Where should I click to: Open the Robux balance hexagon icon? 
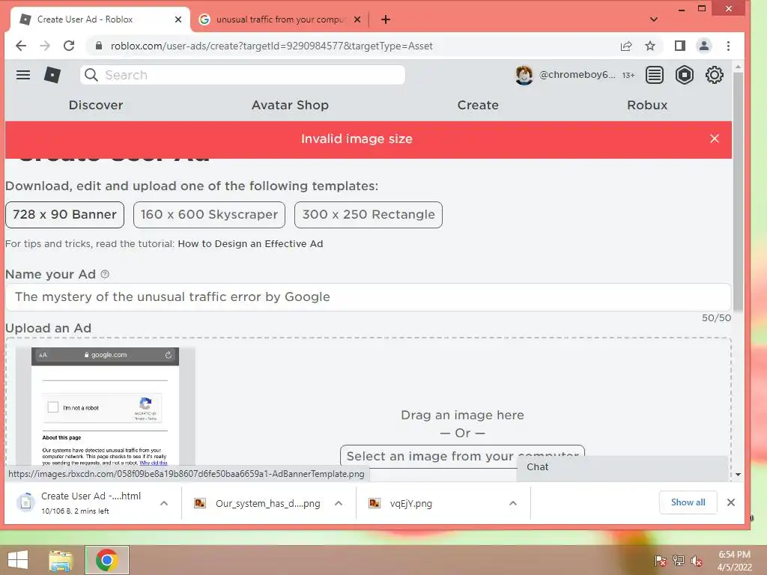pyautogui.click(x=685, y=75)
